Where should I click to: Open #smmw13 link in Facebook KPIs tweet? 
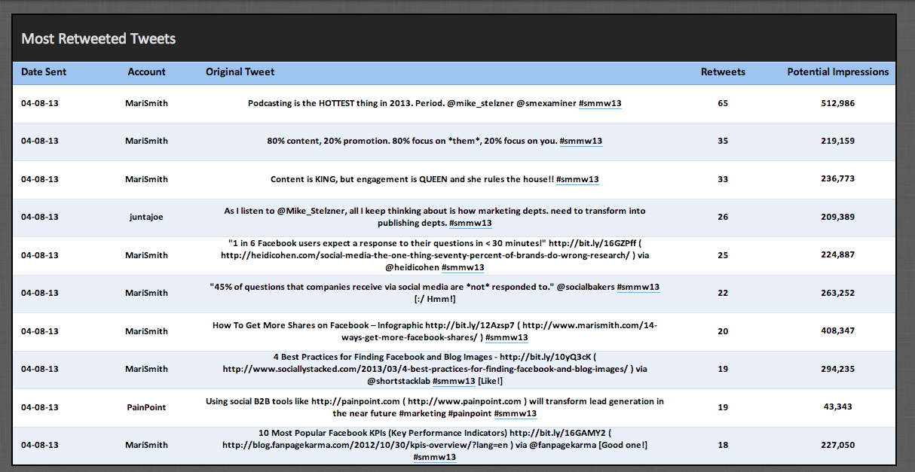click(x=435, y=457)
